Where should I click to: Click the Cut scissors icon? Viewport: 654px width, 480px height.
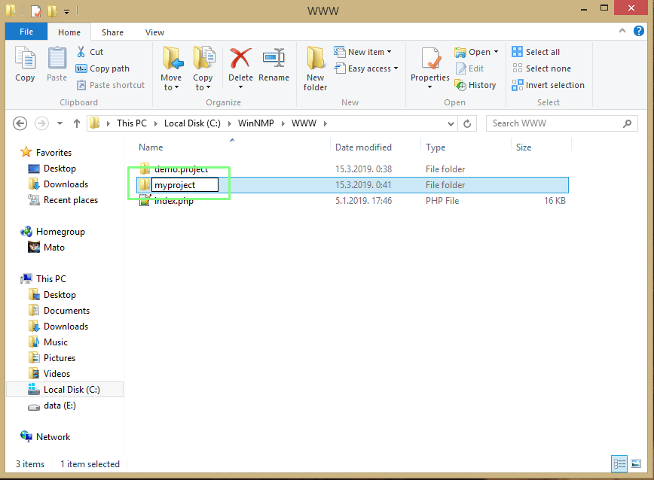tap(81, 52)
